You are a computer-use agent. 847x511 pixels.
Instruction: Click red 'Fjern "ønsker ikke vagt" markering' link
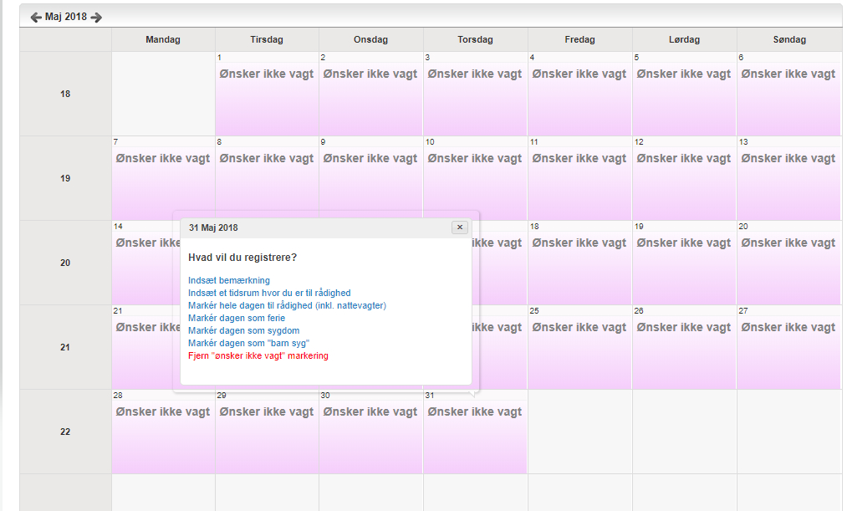coord(258,355)
